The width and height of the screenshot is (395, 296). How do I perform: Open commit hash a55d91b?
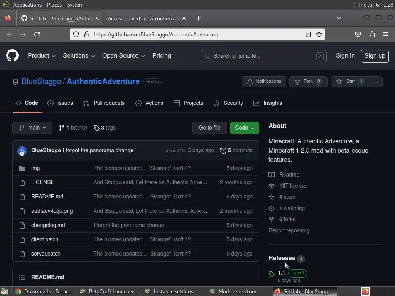175,151
